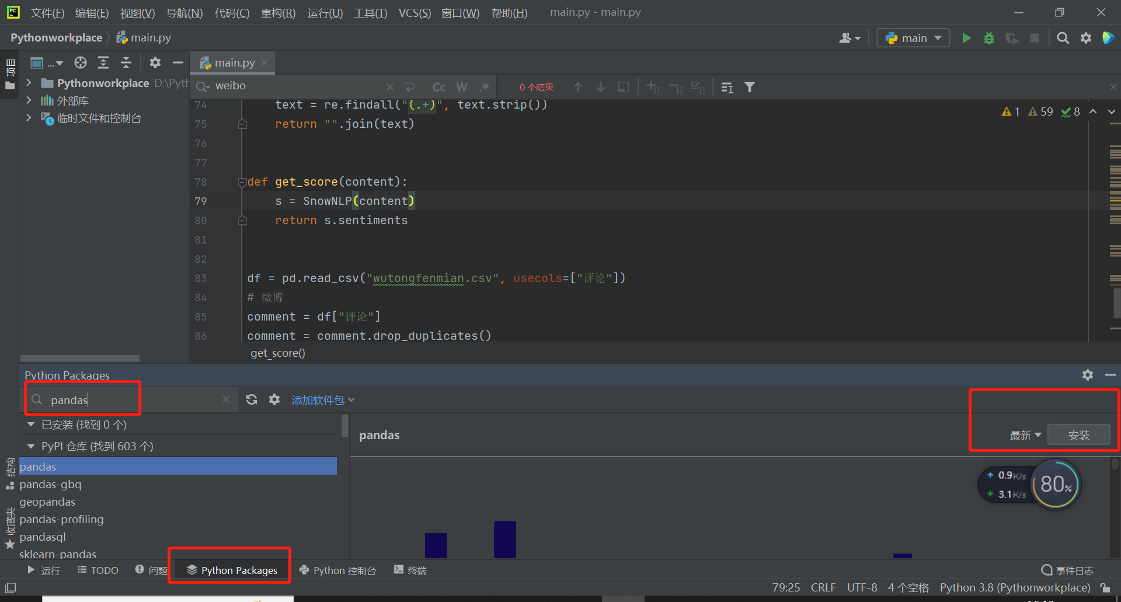This screenshot has height=602, width=1121.
Task: Close the find bar
Action: (x=1113, y=87)
